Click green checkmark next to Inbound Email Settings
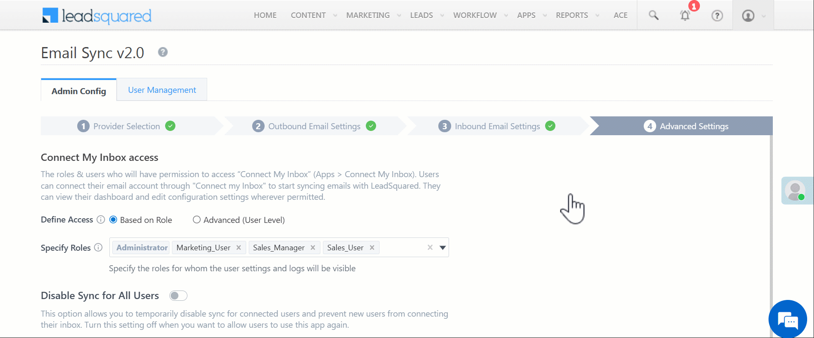Viewport: 814px width, 338px height. coord(550,126)
